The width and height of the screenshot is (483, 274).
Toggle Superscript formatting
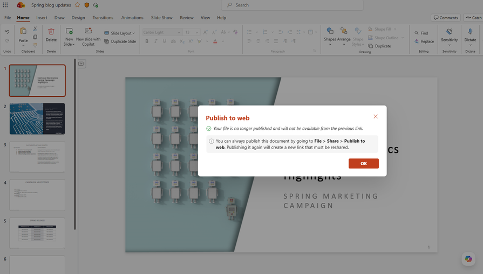coord(191,41)
